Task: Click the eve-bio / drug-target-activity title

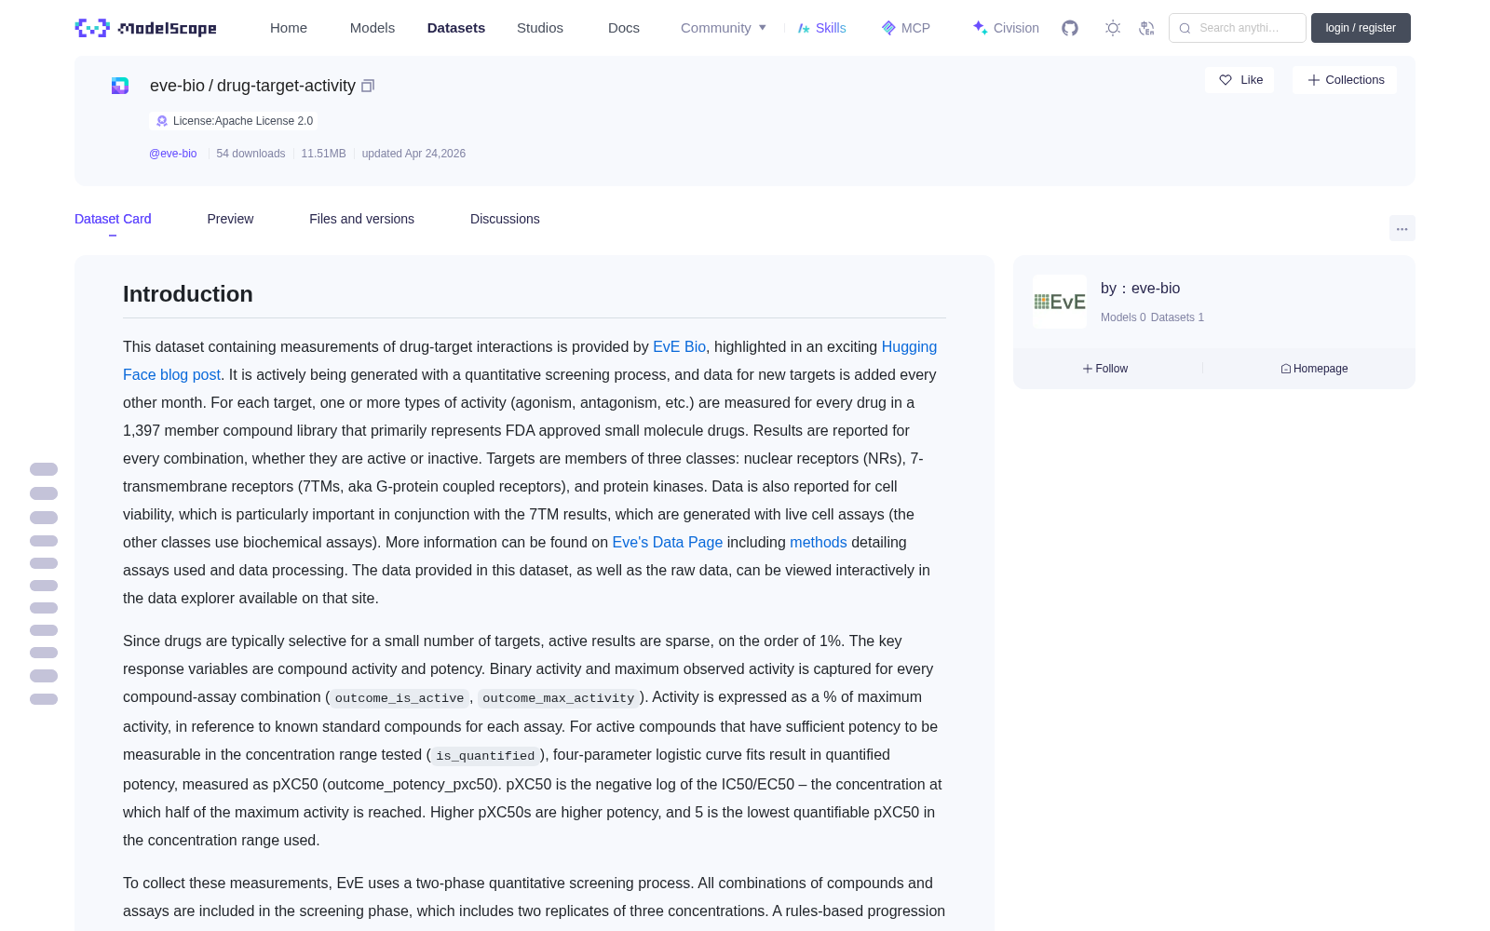Action: coord(252,86)
